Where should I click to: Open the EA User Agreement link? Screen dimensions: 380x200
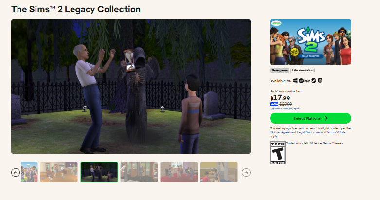283,132
